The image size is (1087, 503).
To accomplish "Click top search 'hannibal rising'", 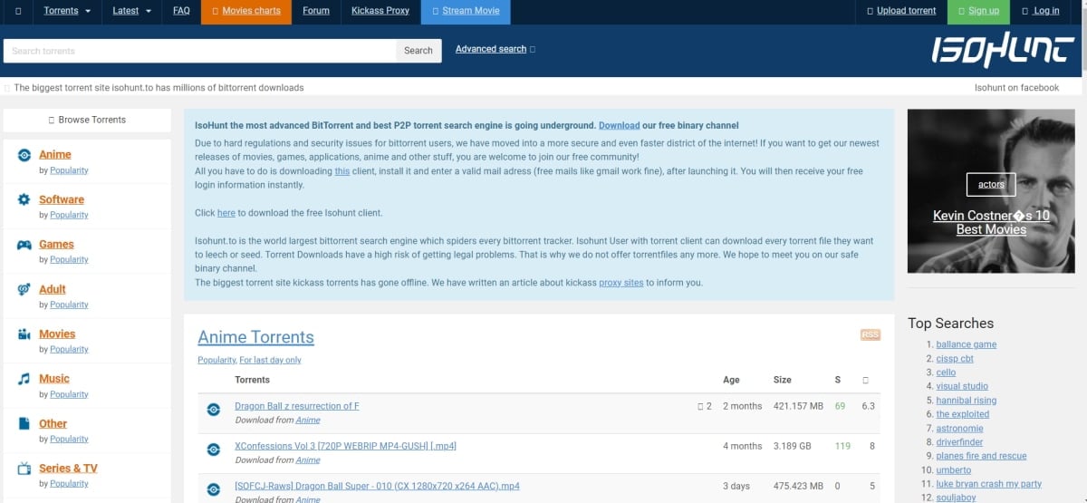I will 967,401.
